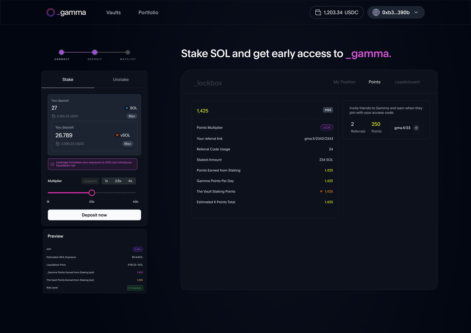Viewport: 471px width, 333px height.
Task: Click the wallet icon in the SOL deposit box
Action: click(54, 116)
